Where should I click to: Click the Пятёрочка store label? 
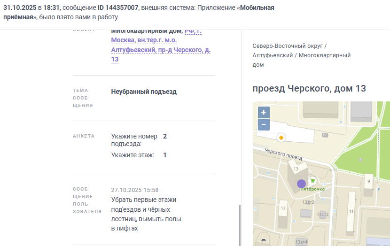pyautogui.click(x=312, y=189)
